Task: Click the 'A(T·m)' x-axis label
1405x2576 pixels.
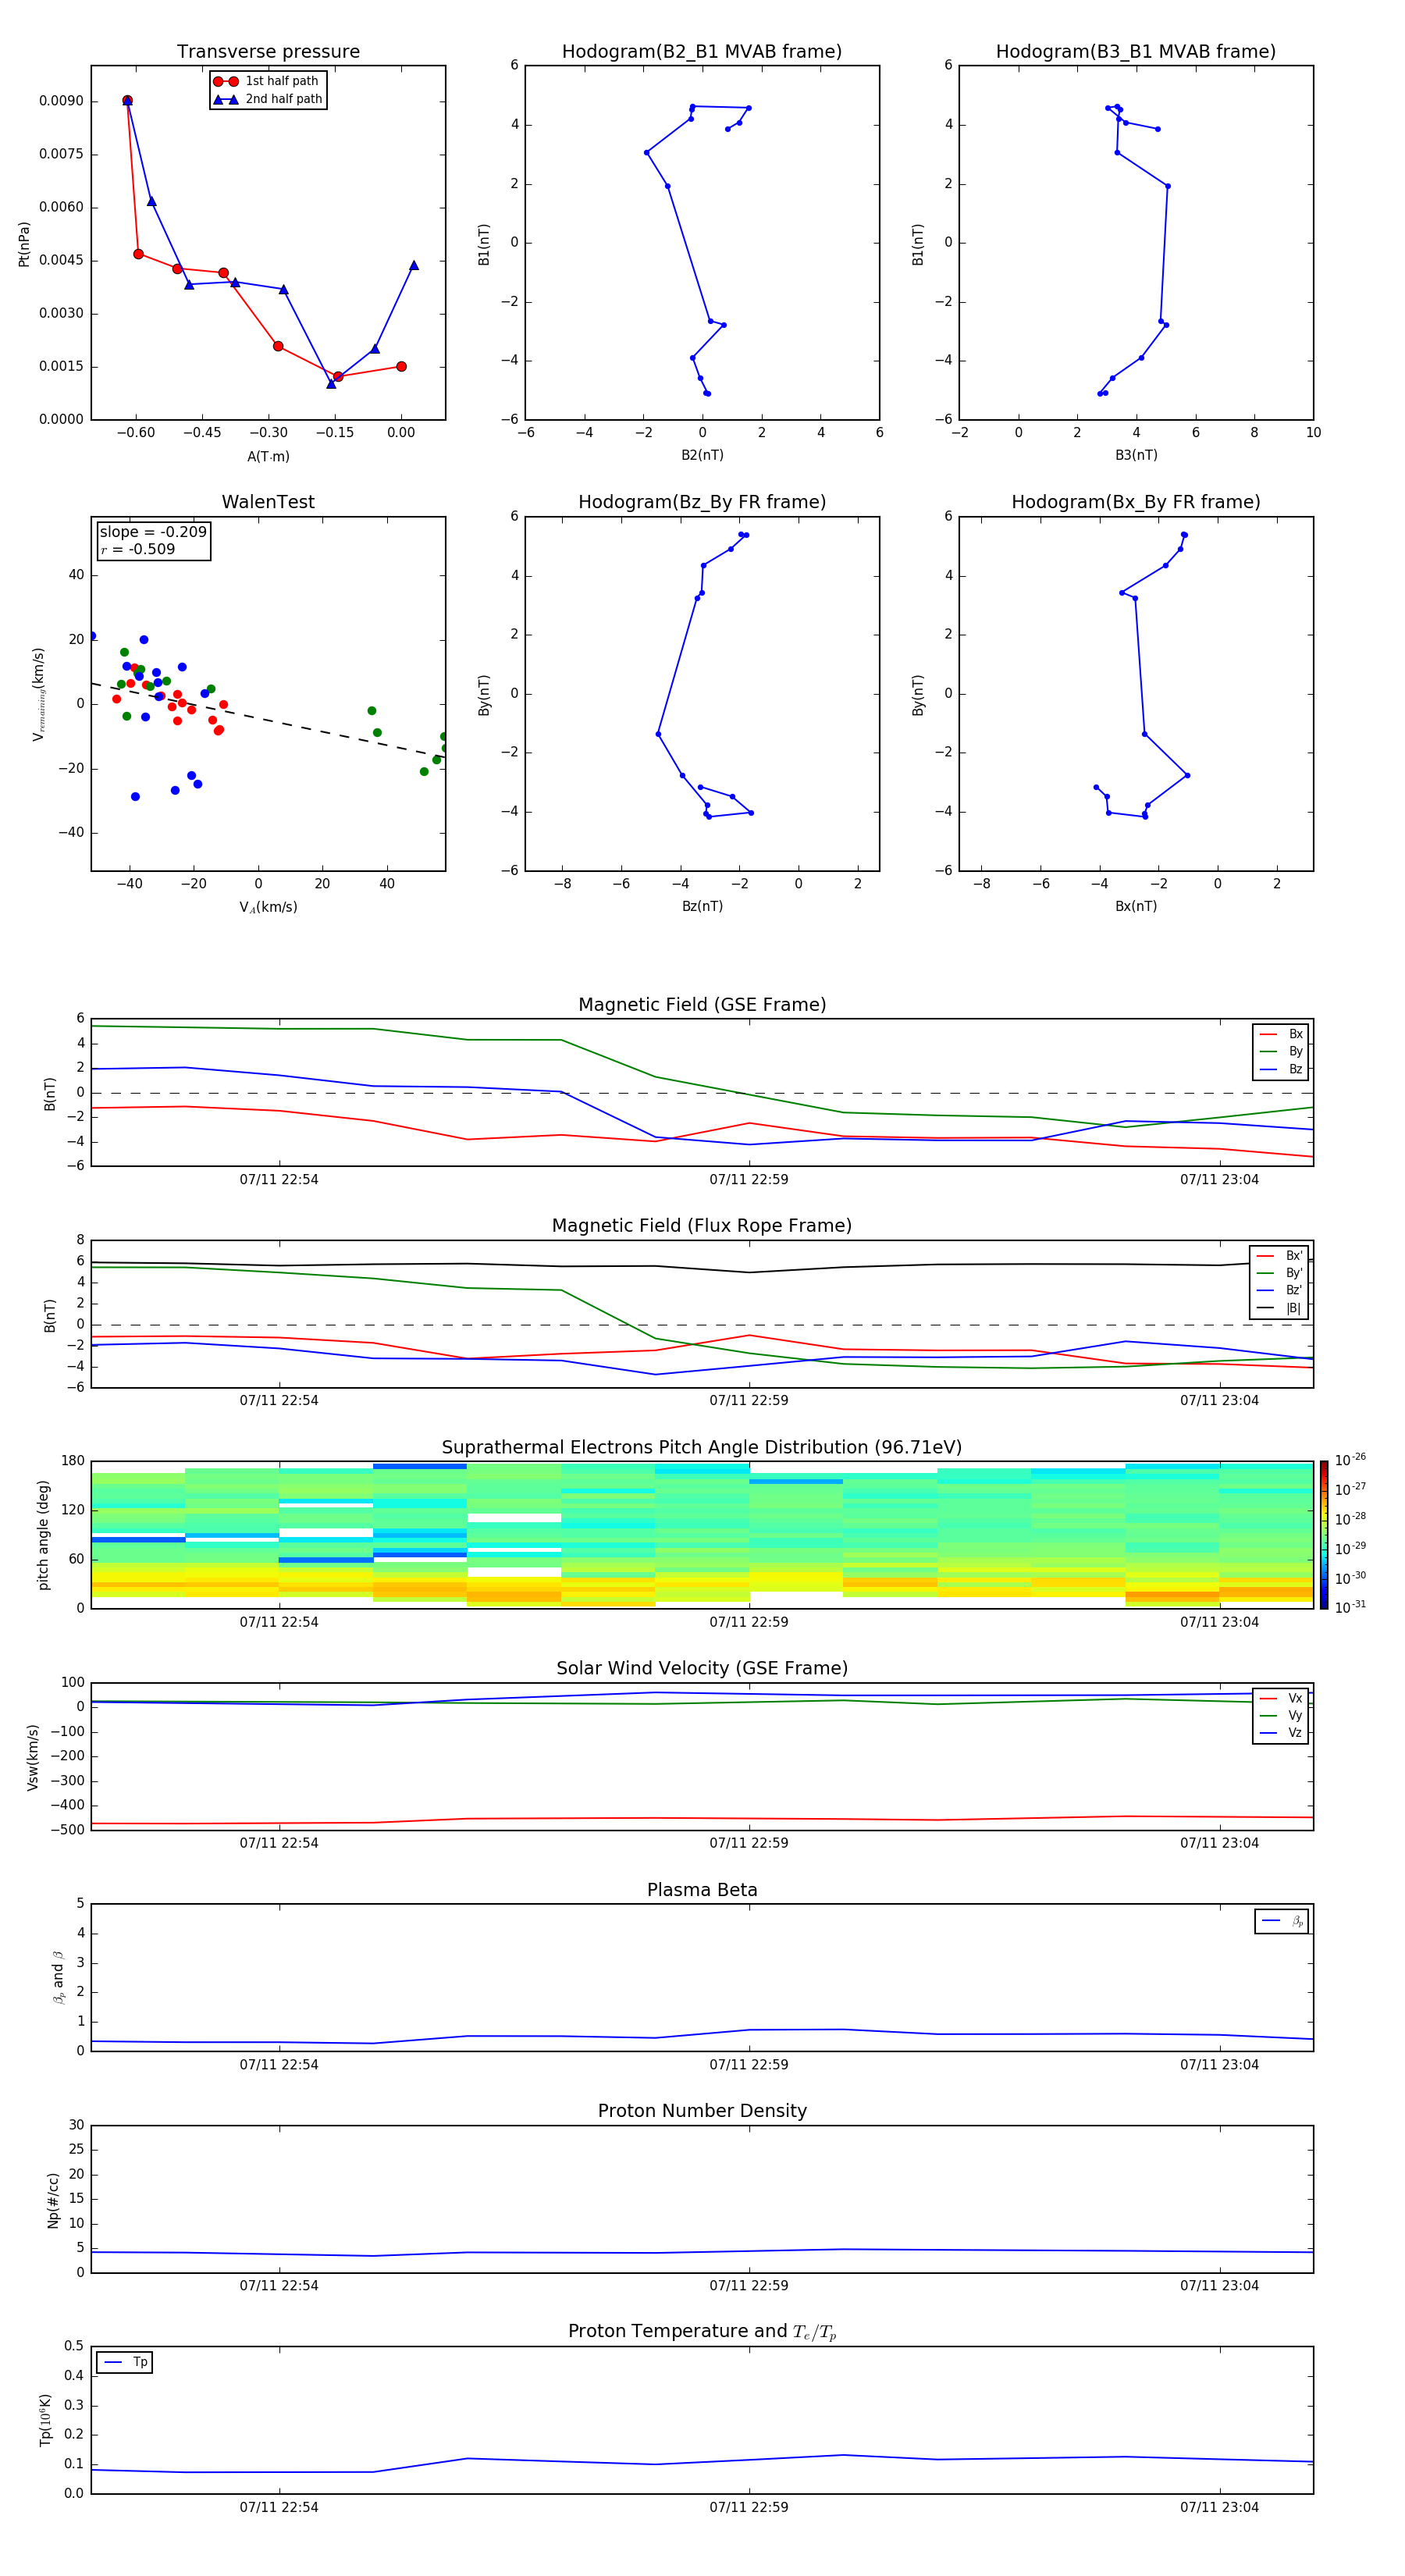Action: tap(268, 456)
